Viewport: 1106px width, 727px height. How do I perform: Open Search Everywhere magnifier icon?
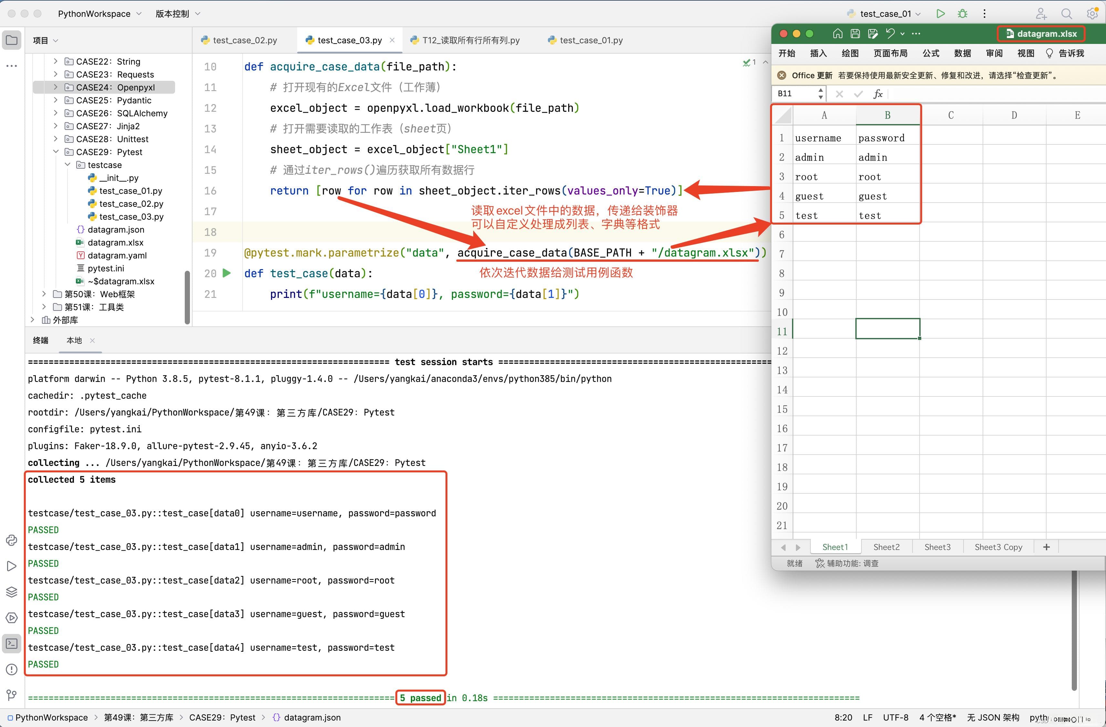click(x=1067, y=14)
